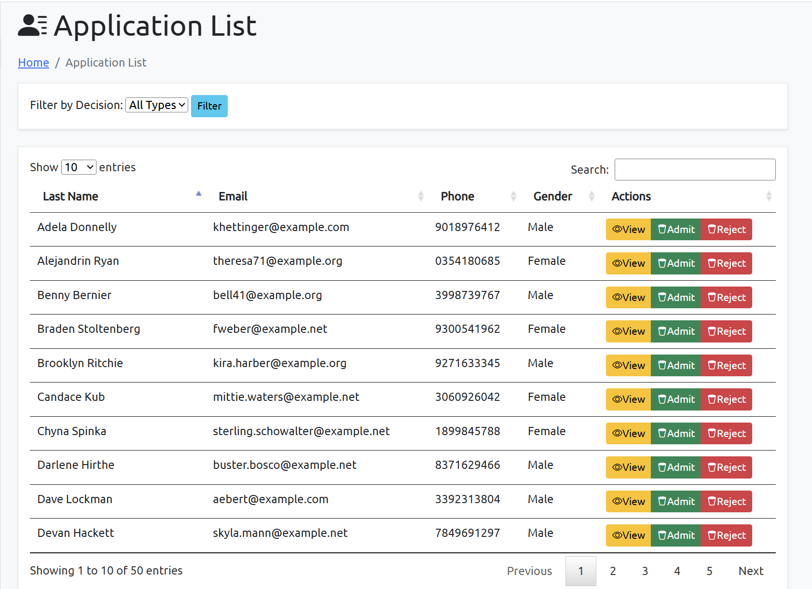
Task: Click Next in the pagination
Action: tap(751, 571)
